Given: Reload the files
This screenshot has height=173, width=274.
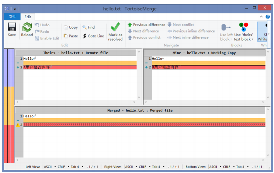Looking at the screenshot, I should 27,29.
